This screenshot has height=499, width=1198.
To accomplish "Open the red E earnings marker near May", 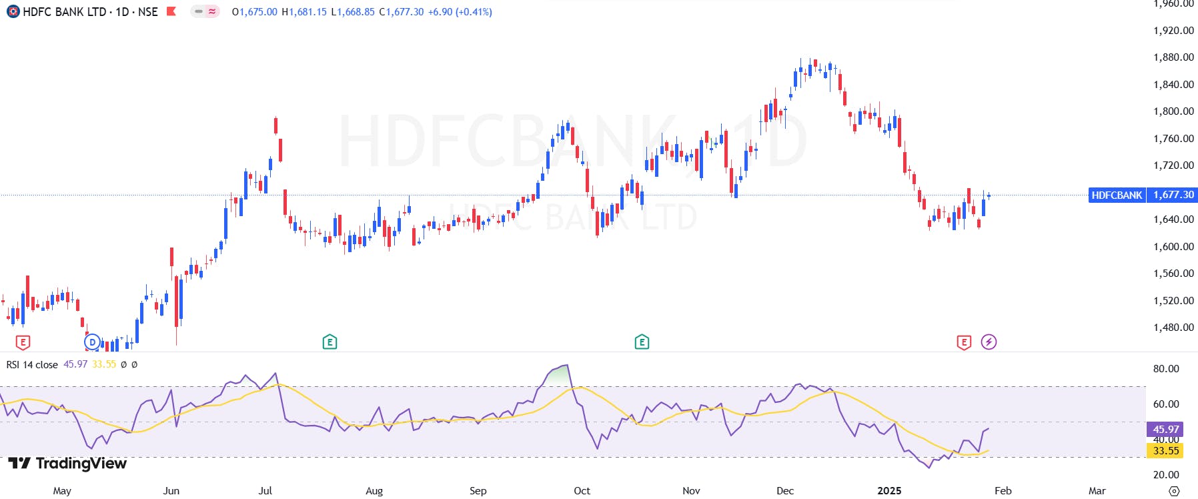I will [23, 343].
